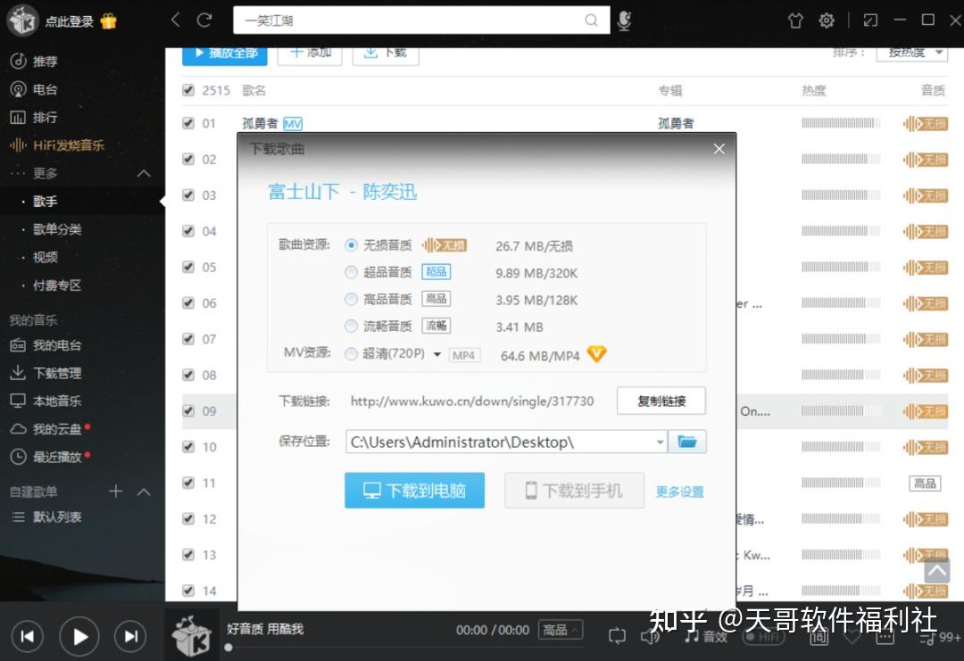The image size is (964, 661).
Task: Start playback with the play button
Action: coord(79,636)
